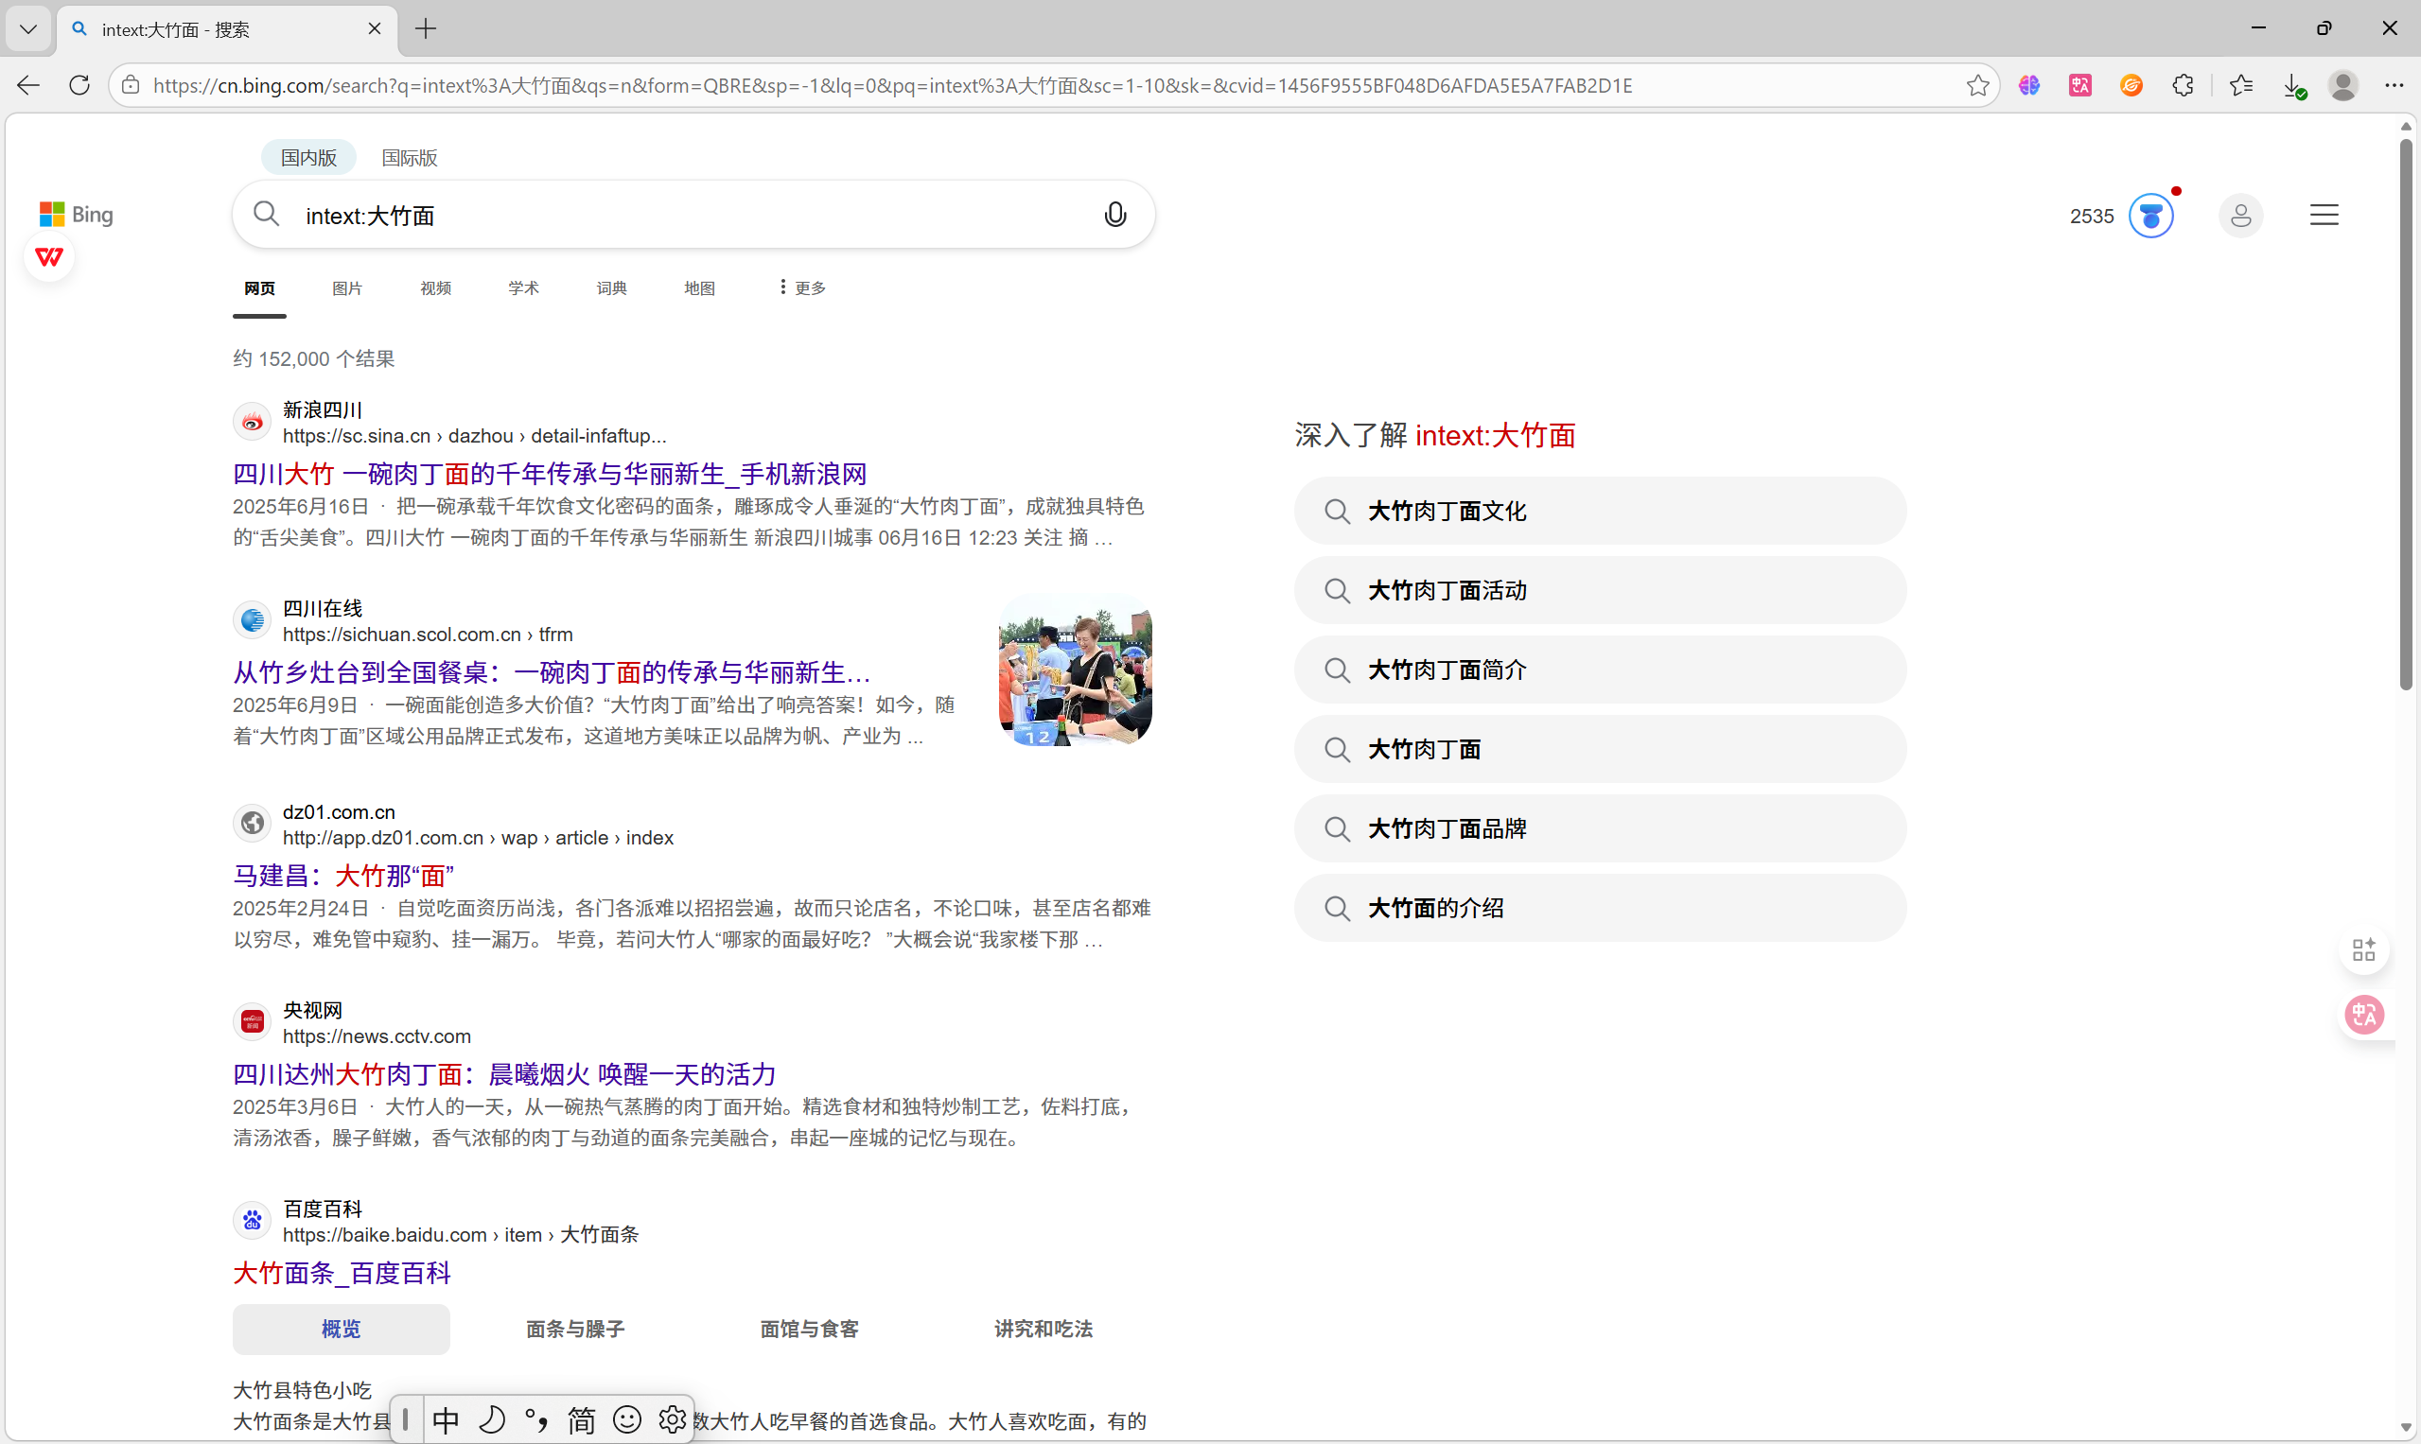The height and width of the screenshot is (1444, 2421).
Task: Select the 面条与臊子 tab in the Baike card
Action: 574,1329
